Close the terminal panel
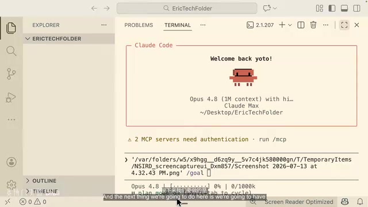 pyautogui.click(x=356, y=25)
